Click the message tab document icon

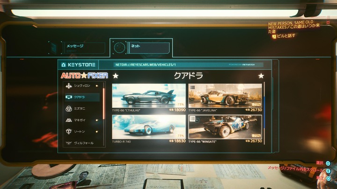(x=53, y=48)
